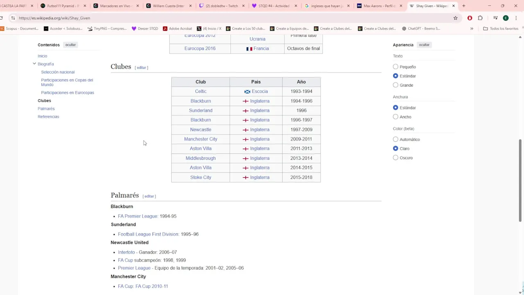Screen dimensions: 524x295
Task: Show more bookmarks with double chevron
Action: [x=472, y=29]
